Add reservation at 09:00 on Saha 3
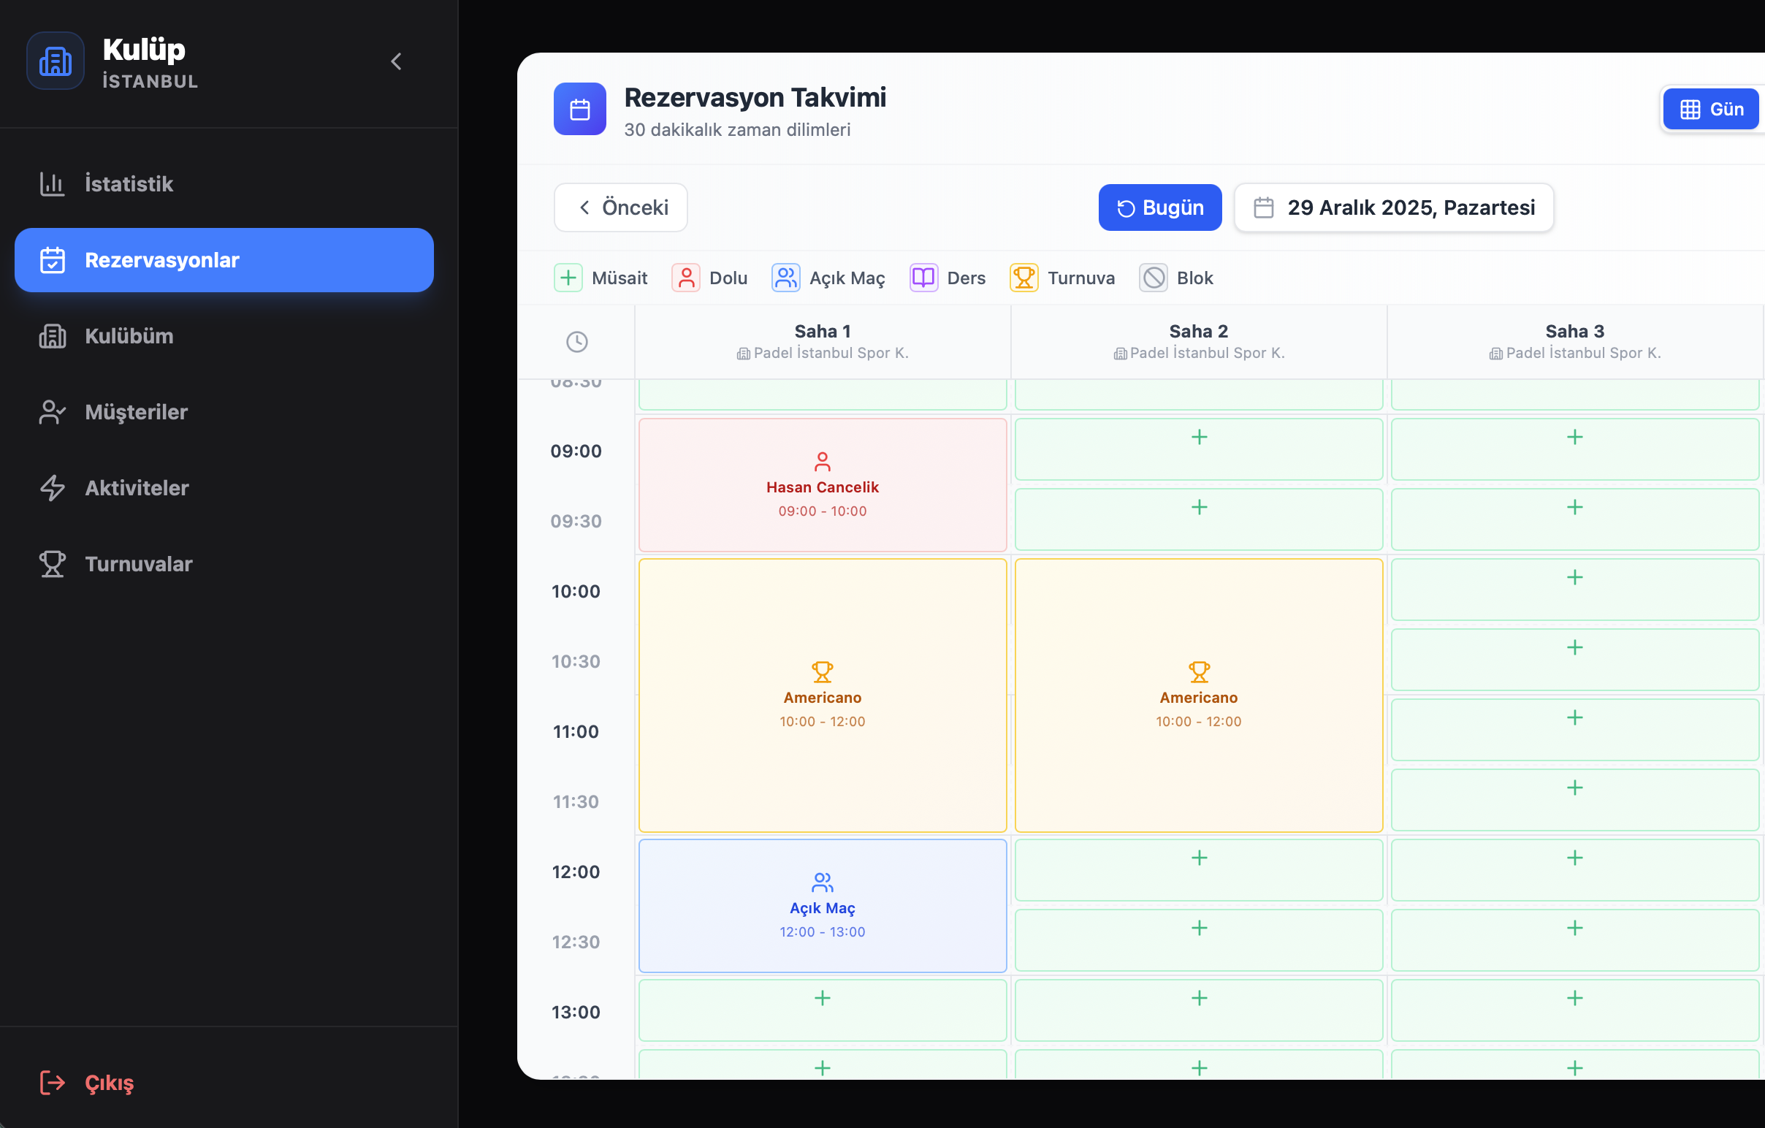 pyautogui.click(x=1574, y=449)
